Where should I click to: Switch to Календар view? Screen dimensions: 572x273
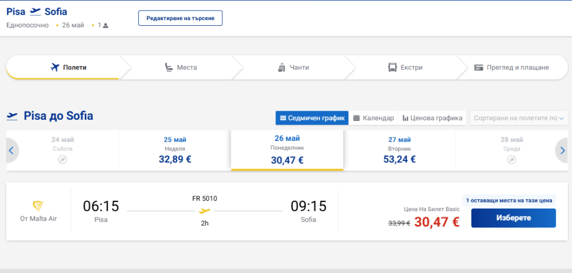[x=373, y=118]
